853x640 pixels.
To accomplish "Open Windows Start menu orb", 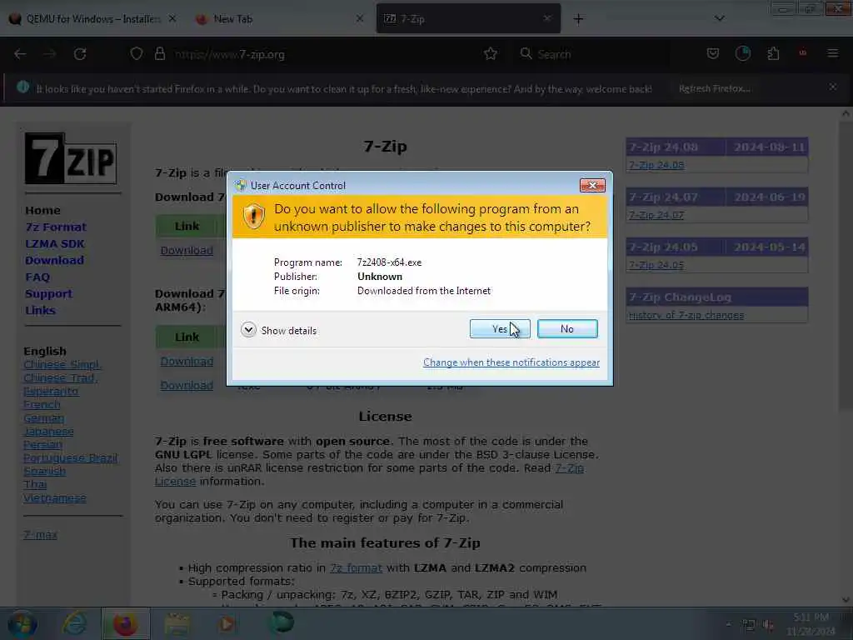I will point(22,624).
